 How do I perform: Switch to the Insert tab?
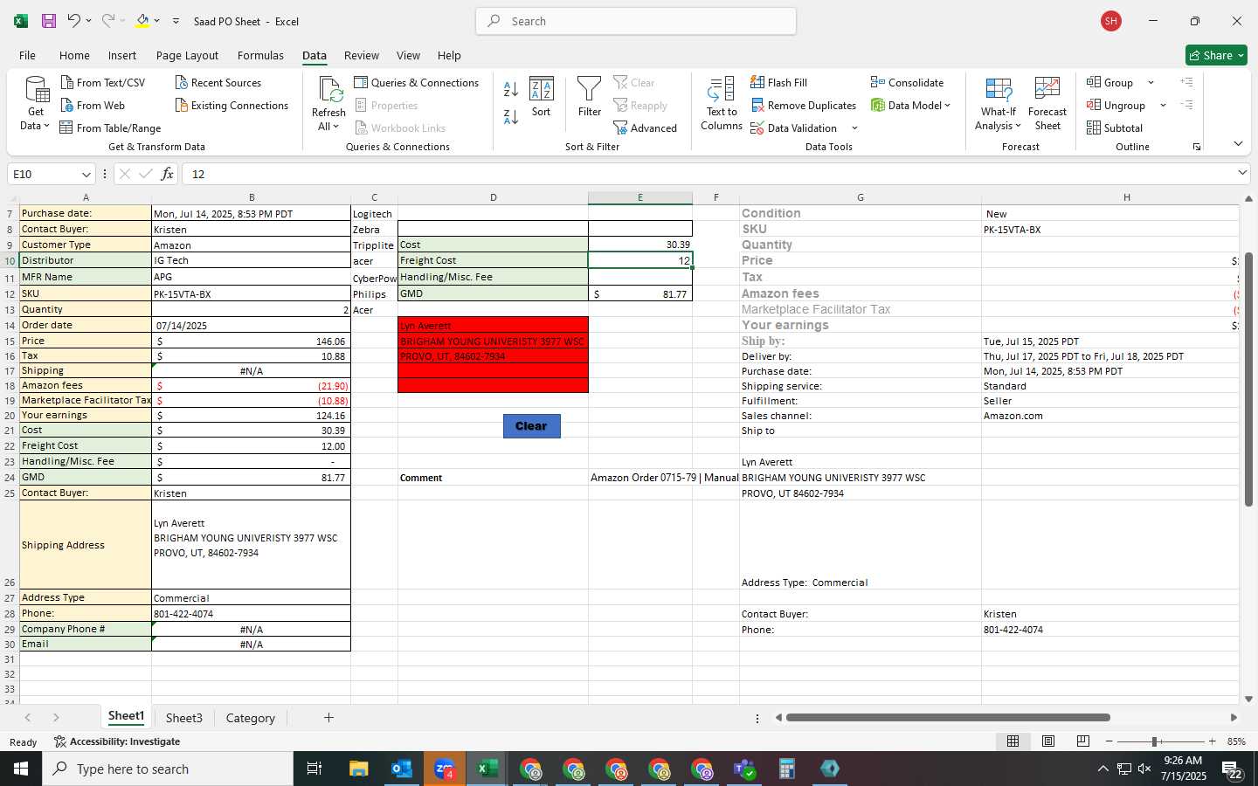pos(122,55)
